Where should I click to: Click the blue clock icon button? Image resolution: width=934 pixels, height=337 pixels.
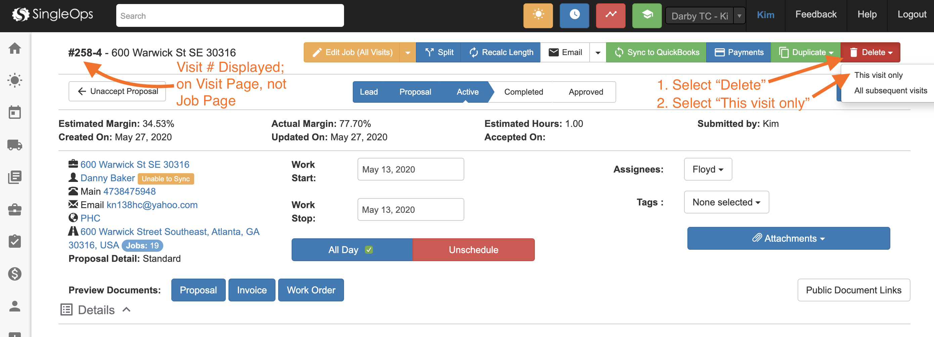click(574, 15)
